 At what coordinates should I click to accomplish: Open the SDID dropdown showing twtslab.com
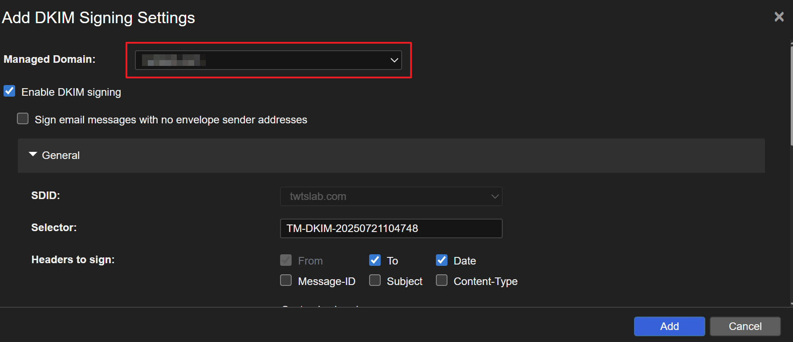coord(391,196)
